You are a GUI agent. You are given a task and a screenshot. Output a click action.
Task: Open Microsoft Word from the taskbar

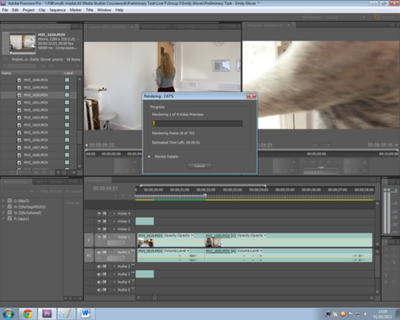tap(85, 313)
